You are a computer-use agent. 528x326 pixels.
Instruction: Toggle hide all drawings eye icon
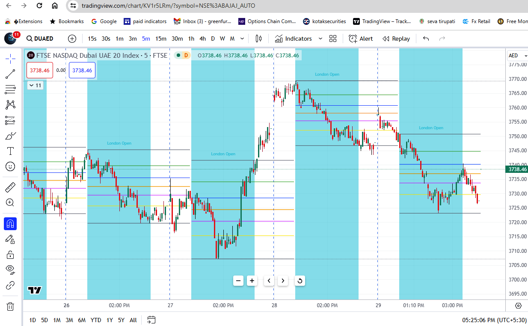(x=10, y=270)
